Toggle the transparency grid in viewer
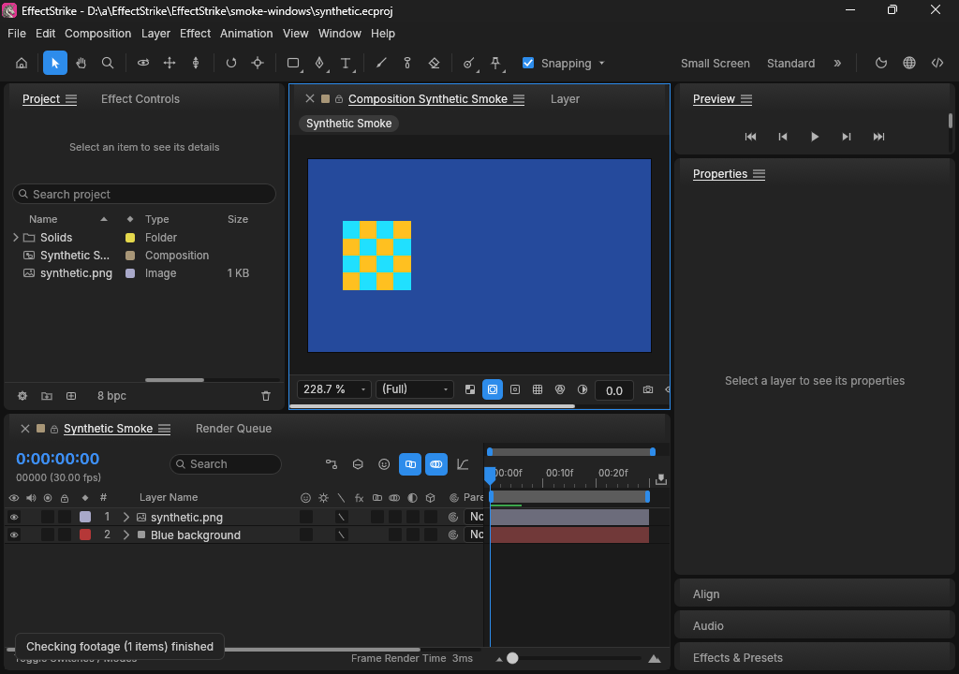 470,389
